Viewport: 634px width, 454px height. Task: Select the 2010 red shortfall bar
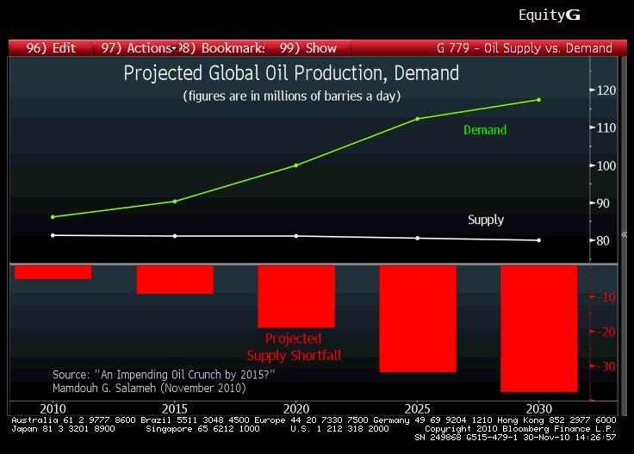53,272
